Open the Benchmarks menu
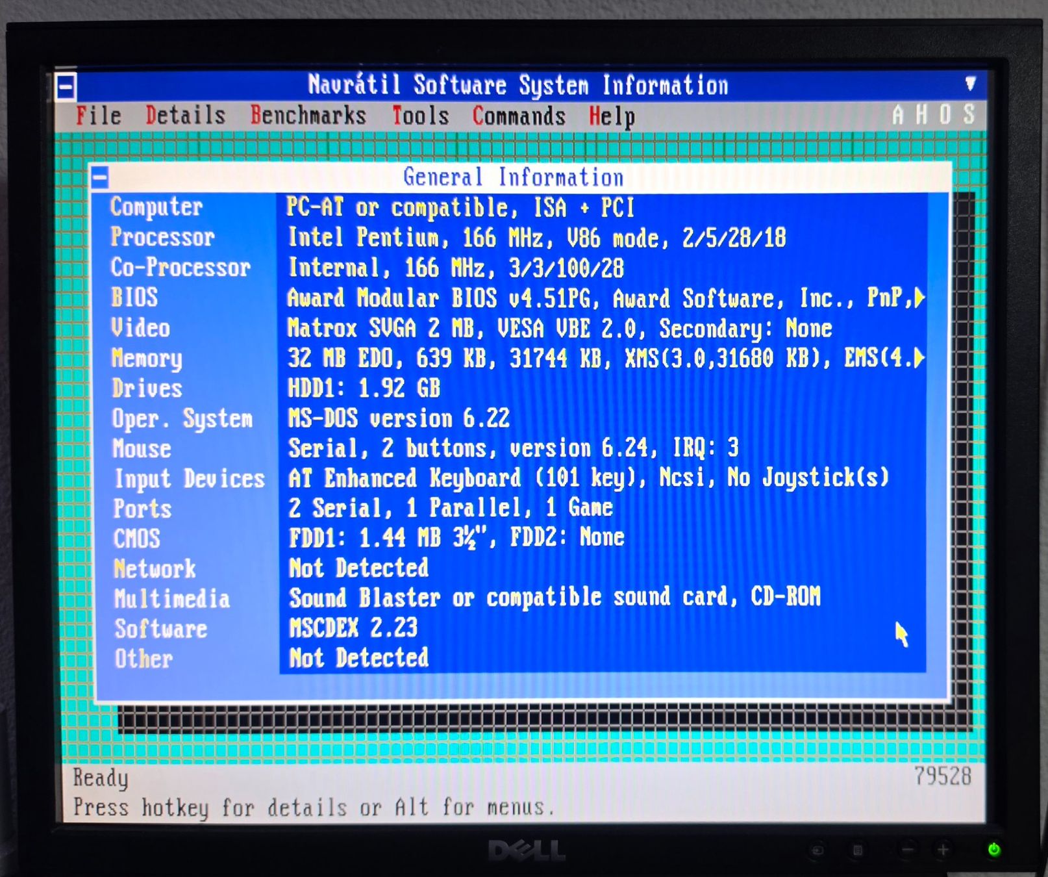 tap(308, 115)
